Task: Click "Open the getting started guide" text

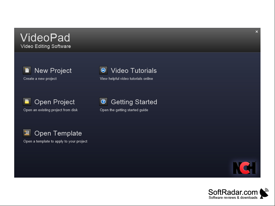Action: (124, 110)
